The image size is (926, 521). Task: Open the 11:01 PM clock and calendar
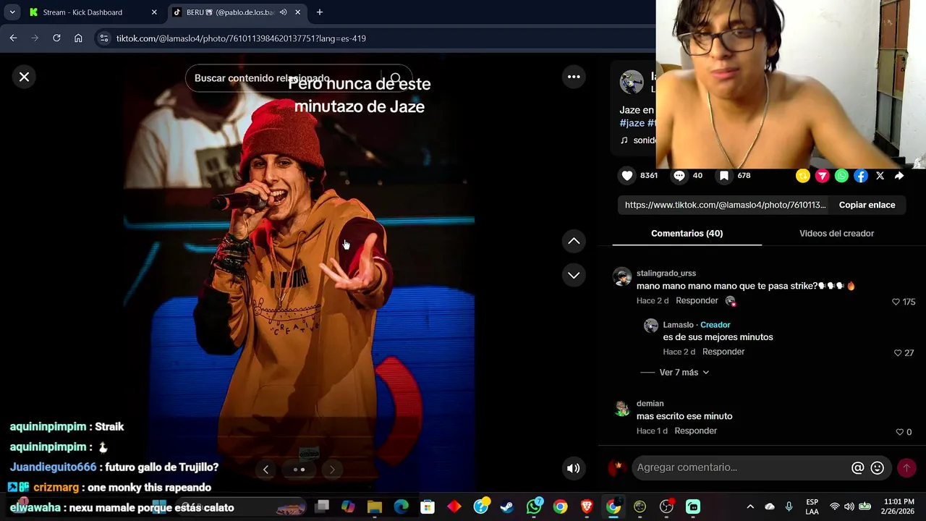(x=899, y=507)
